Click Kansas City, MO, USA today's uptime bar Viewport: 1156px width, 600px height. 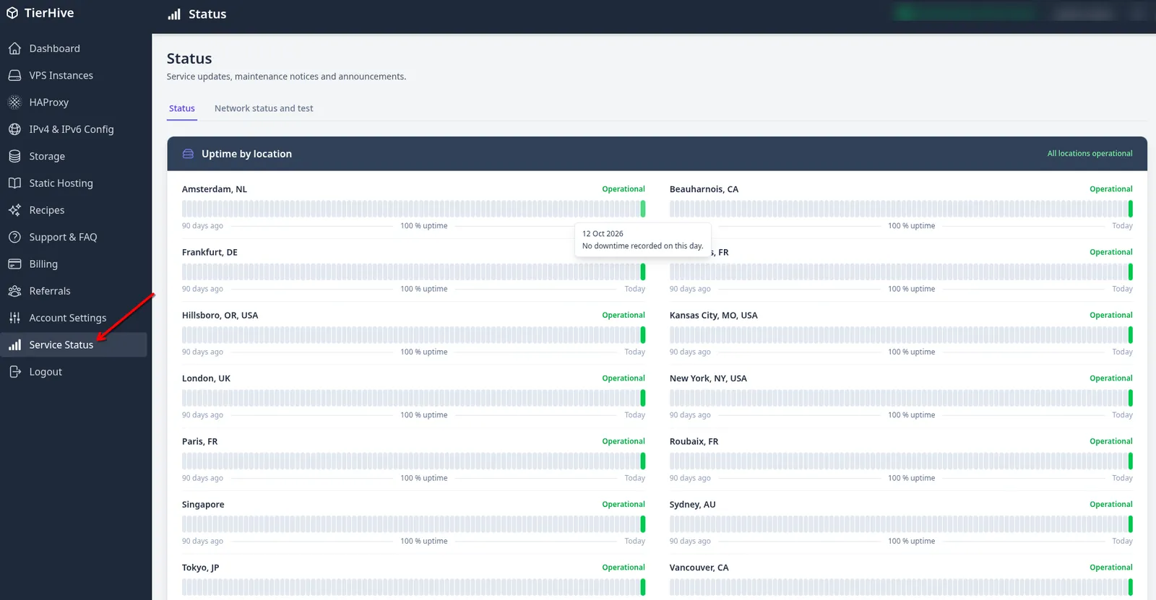coord(1131,335)
